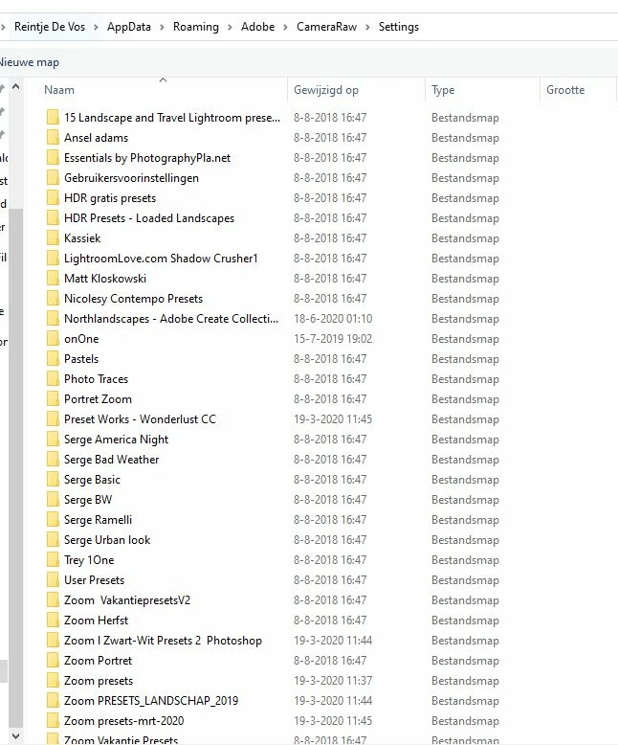Select Zoom VakantiepresetsV2 folder name
The image size is (618, 745).
tap(127, 600)
